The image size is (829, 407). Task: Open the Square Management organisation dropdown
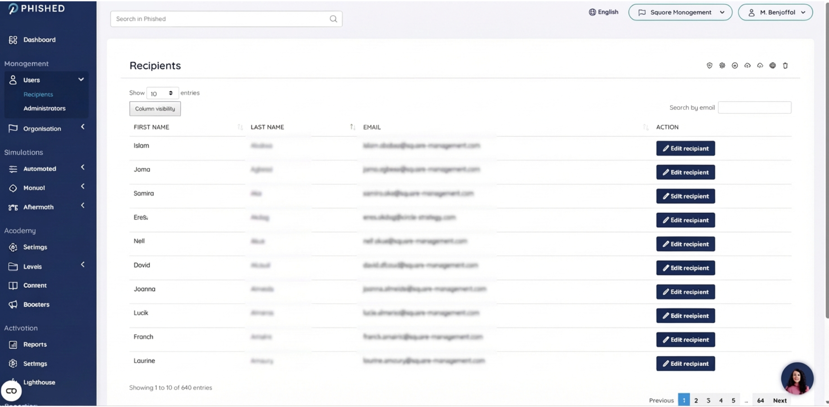680,13
